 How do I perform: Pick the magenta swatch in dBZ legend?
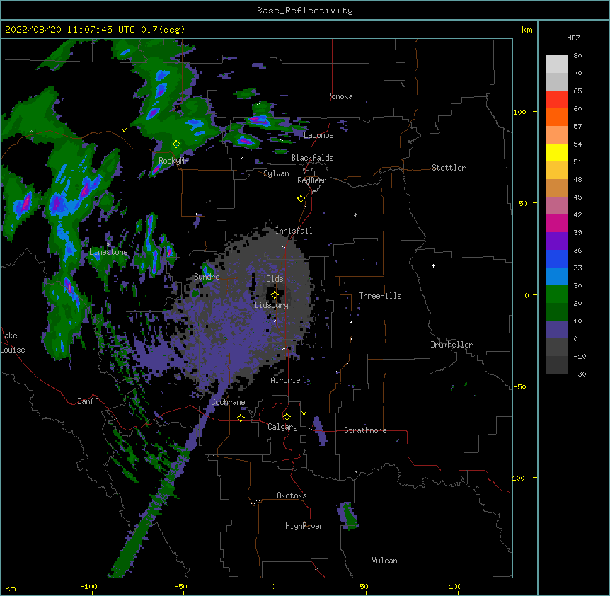[556, 223]
